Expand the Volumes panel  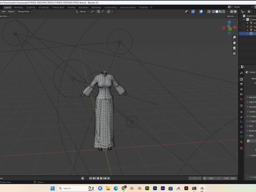(251, 107)
